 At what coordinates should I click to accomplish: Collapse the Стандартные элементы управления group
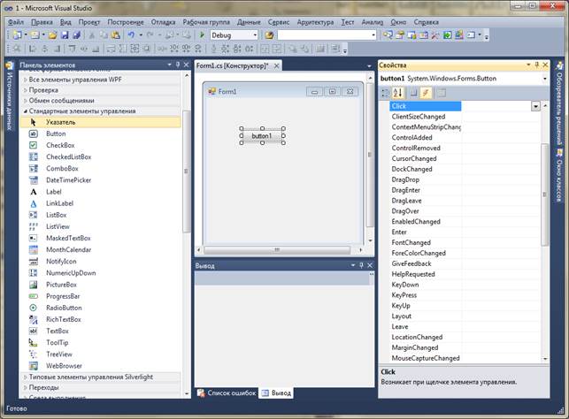coord(80,110)
